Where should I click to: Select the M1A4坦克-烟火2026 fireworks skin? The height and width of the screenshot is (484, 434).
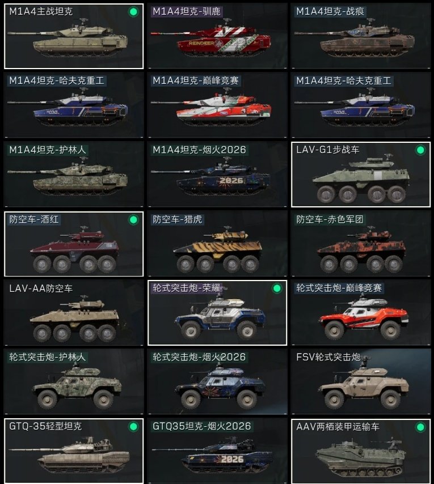click(x=217, y=175)
